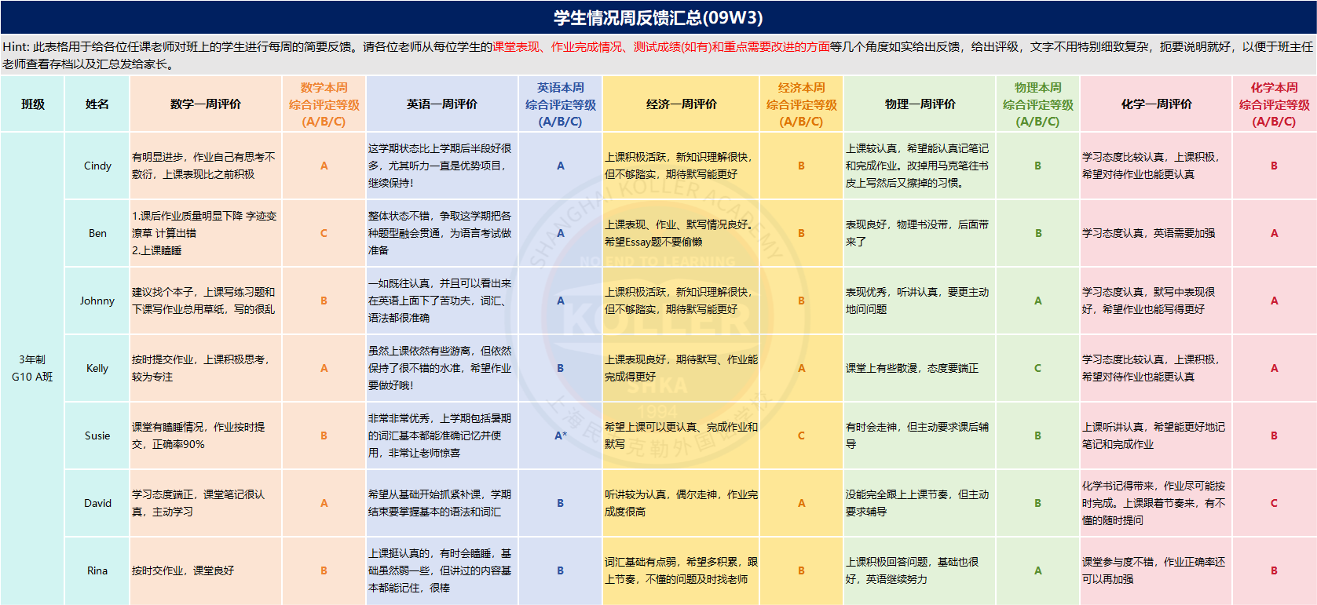This screenshot has width=1317, height=605.
Task: Select Rina's English comment cell
Action: pyautogui.click(x=441, y=570)
